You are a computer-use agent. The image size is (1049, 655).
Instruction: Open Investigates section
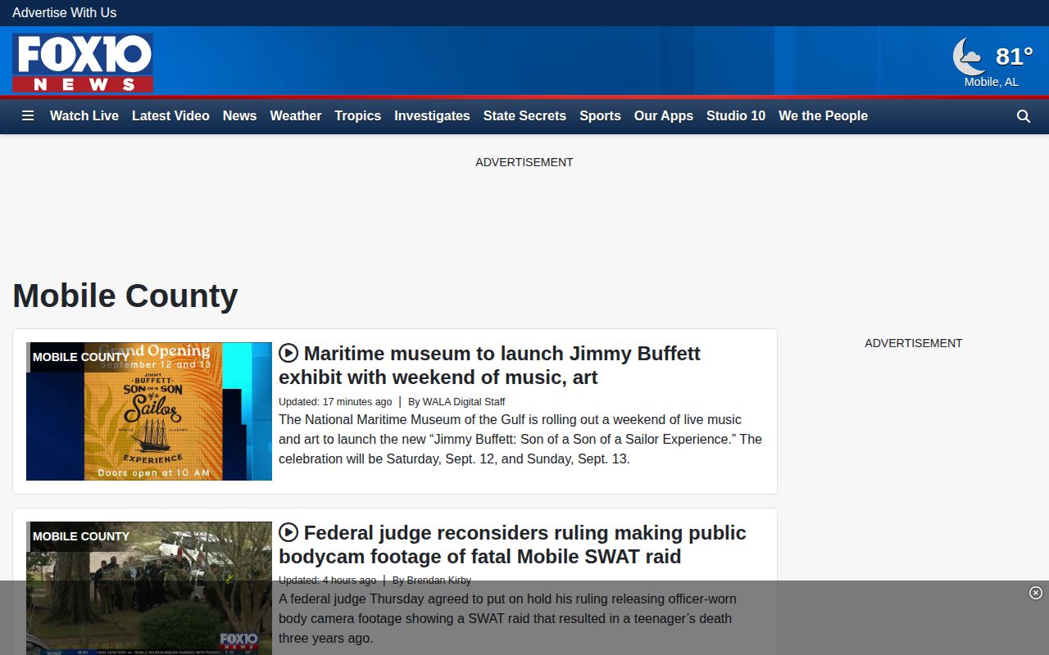click(x=432, y=116)
